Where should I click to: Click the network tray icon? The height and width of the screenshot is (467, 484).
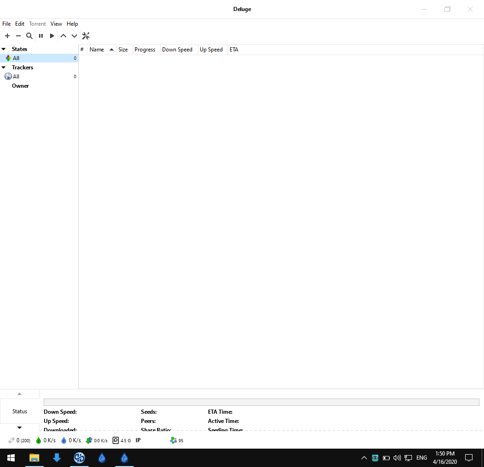[408, 458]
